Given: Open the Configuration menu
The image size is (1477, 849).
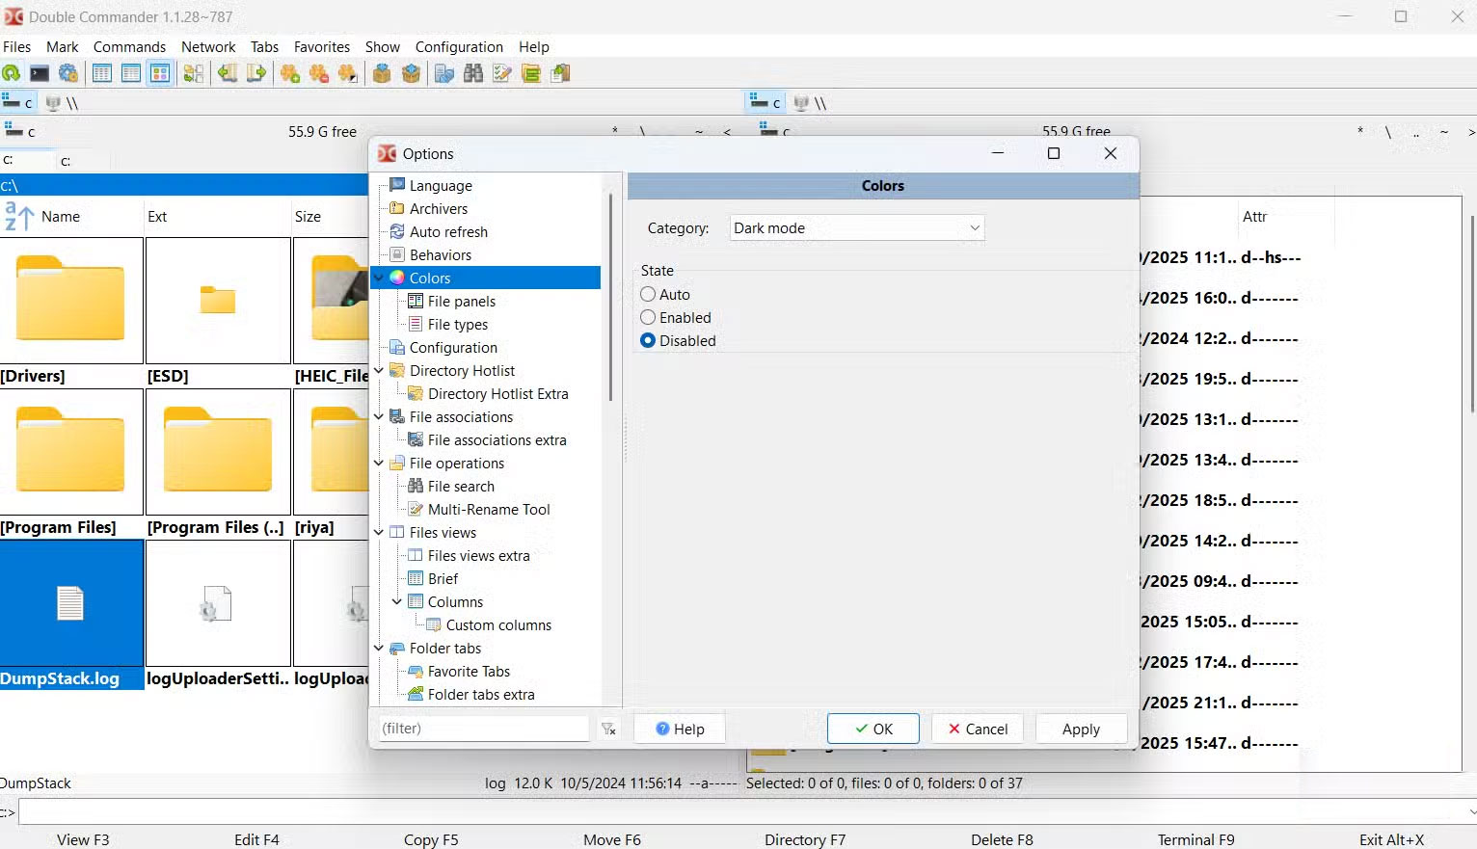Looking at the screenshot, I should 459,46.
